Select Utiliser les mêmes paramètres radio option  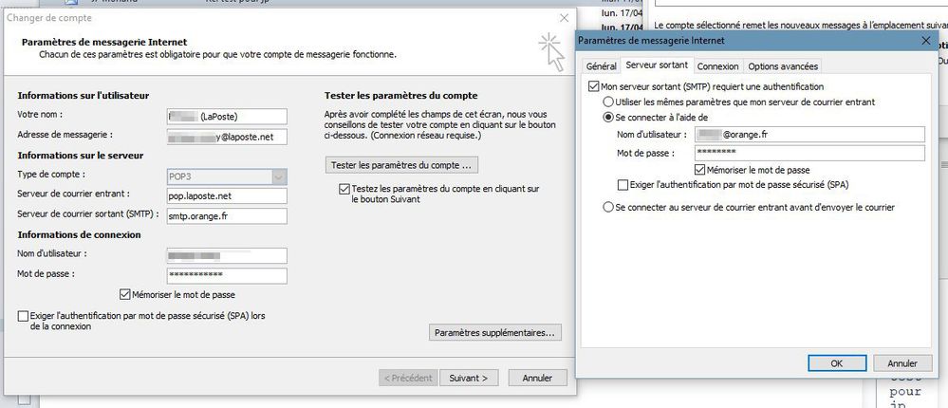(608, 102)
